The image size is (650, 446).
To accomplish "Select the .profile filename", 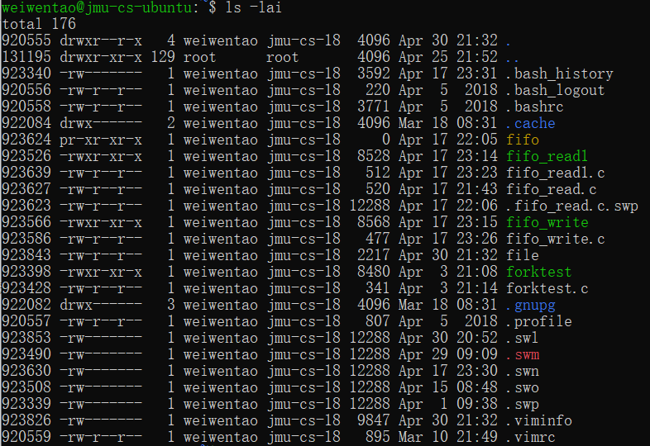I will click(x=539, y=322).
